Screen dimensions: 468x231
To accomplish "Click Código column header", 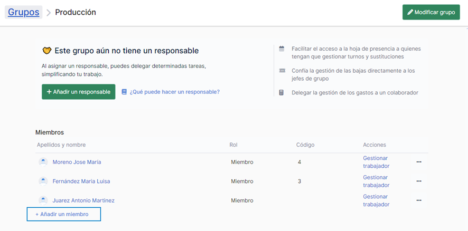I will pyautogui.click(x=305, y=145).
